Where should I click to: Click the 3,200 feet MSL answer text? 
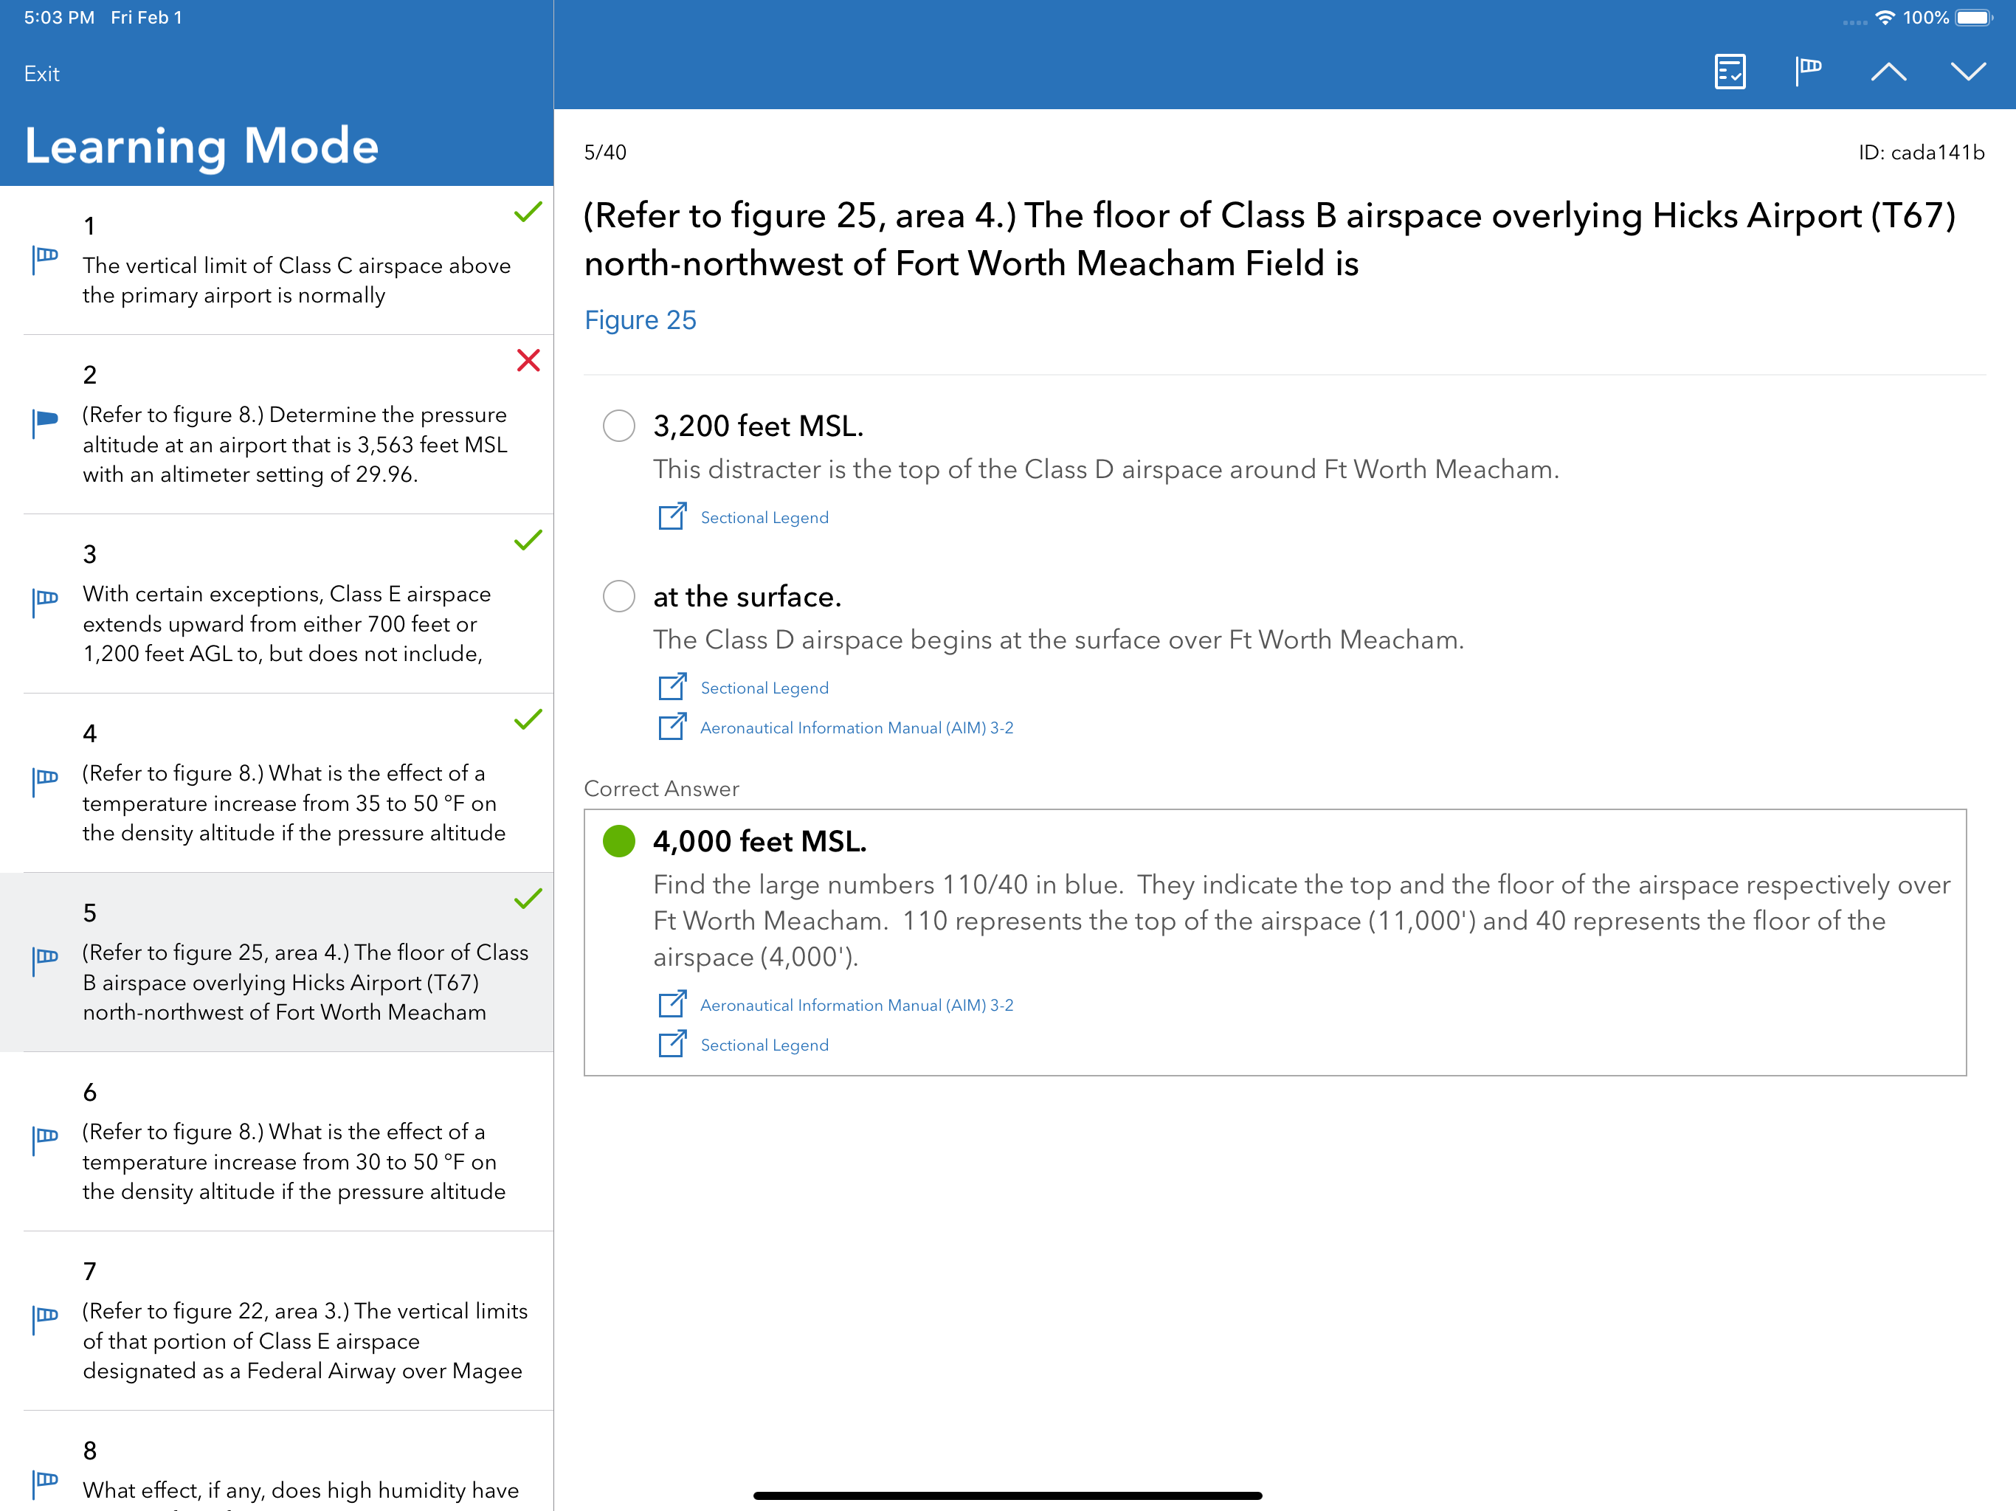click(759, 426)
